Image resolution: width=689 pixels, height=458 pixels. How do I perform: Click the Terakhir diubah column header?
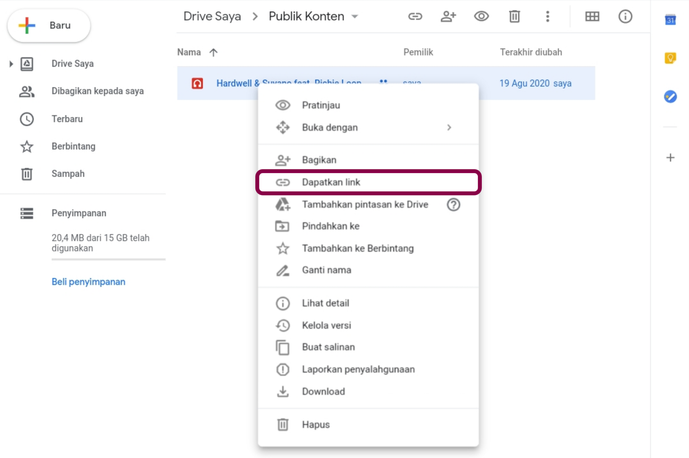click(x=531, y=52)
